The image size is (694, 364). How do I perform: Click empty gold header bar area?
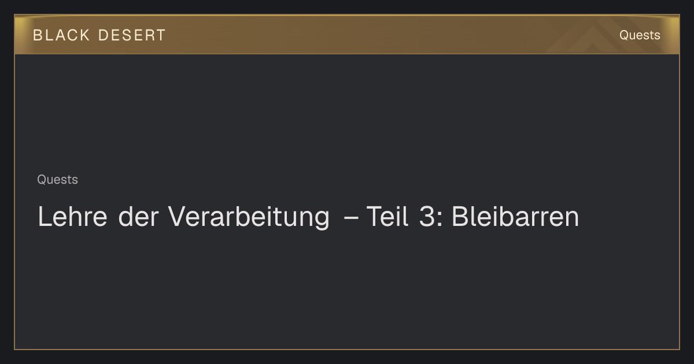pos(376,35)
